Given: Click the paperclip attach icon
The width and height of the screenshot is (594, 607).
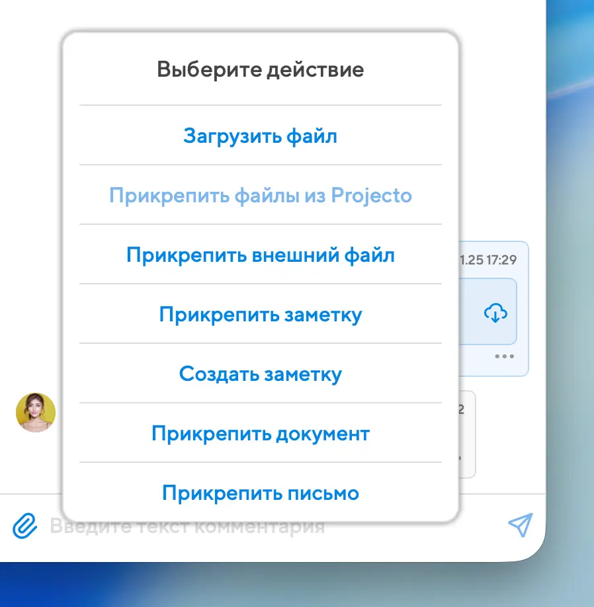Looking at the screenshot, I should 24,526.
